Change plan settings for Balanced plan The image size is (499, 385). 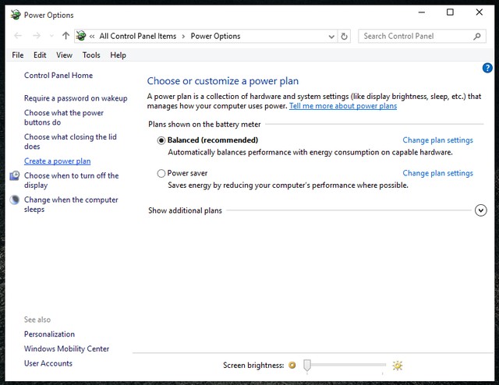click(x=438, y=140)
